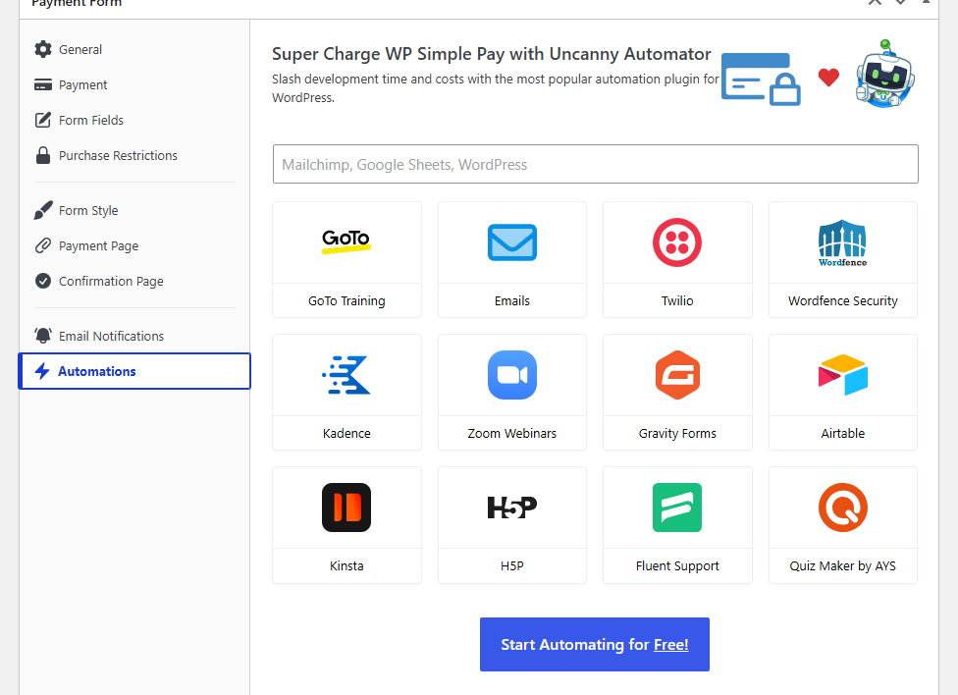
Task: Click the WP Simple Pay card-lock logo
Action: pos(761,80)
